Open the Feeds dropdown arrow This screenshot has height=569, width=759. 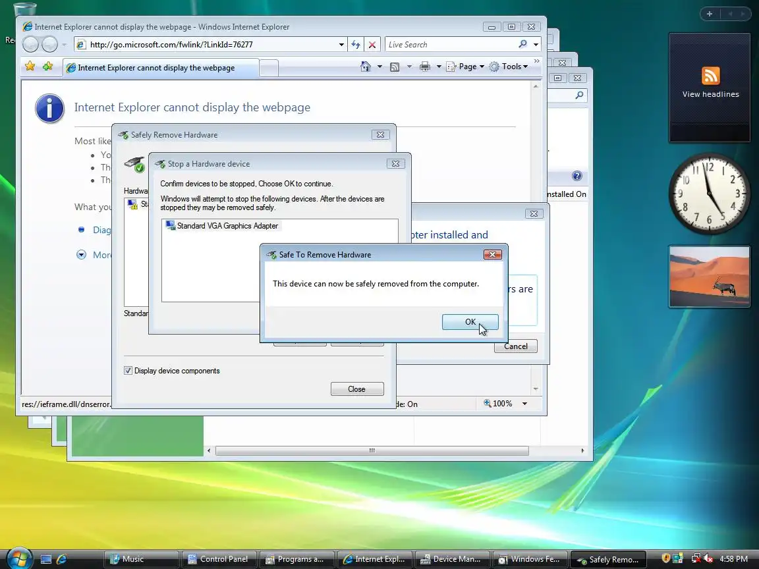(x=409, y=67)
